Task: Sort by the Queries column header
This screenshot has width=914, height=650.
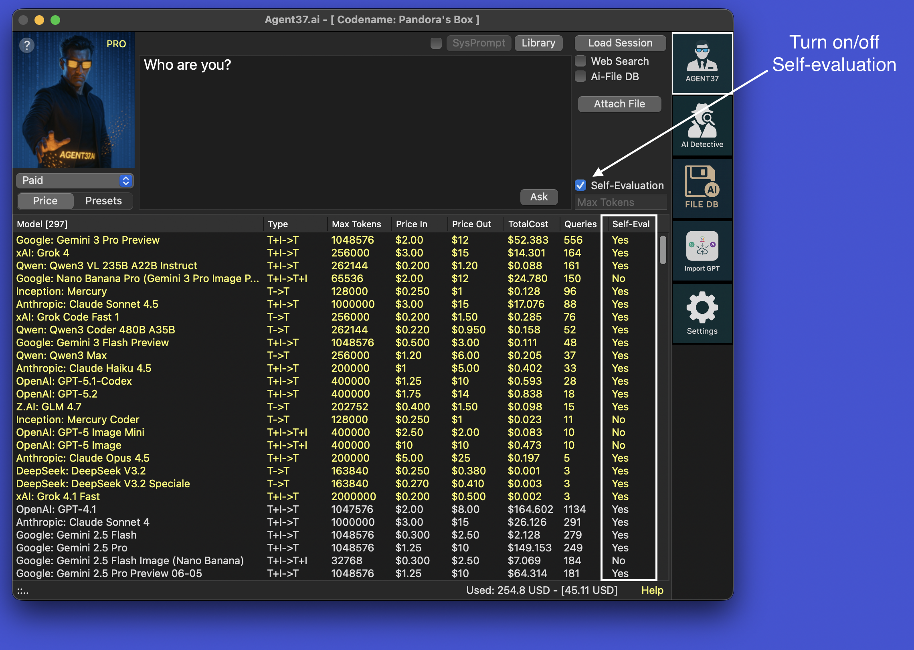Action: [580, 224]
